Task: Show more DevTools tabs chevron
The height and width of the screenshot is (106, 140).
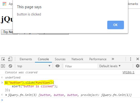Action: click(113, 59)
